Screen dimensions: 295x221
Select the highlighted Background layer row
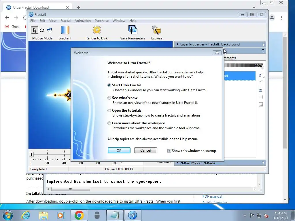coord(240,76)
